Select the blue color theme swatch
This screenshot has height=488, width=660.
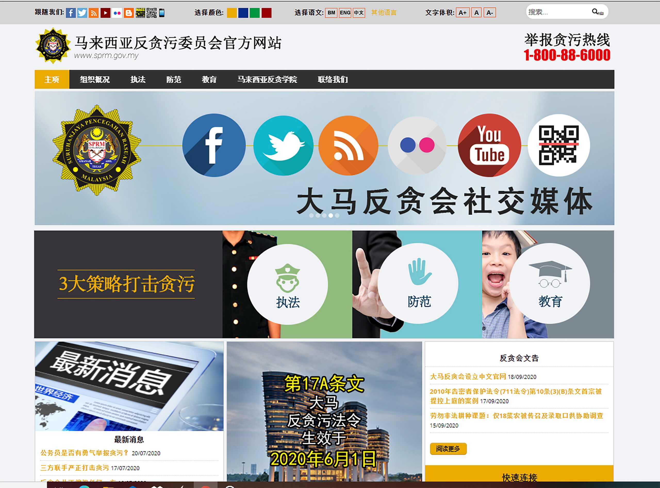click(243, 13)
